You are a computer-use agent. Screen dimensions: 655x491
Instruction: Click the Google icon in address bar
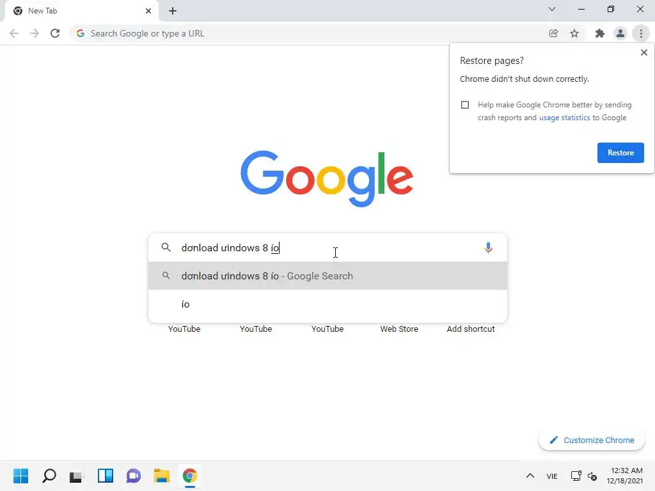[x=81, y=33]
